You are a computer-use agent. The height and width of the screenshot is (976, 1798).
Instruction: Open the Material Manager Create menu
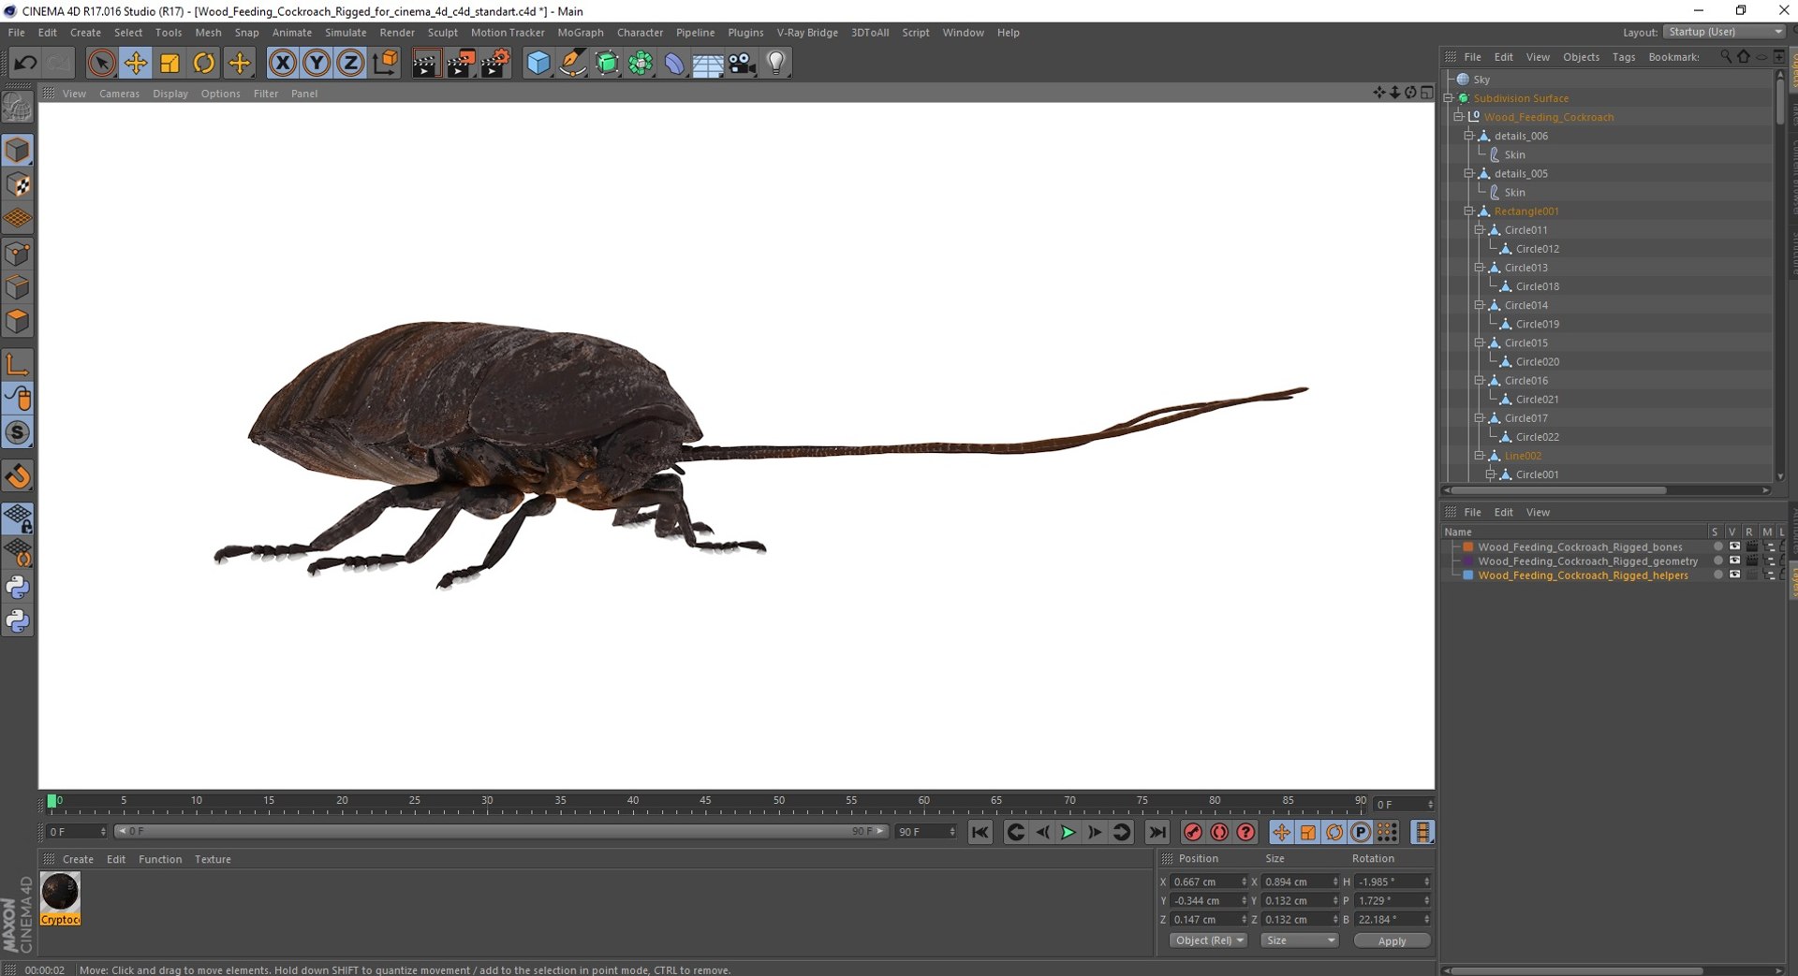[78, 859]
